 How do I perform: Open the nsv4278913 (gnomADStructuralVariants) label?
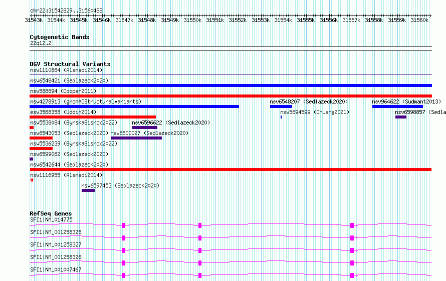[86, 101]
